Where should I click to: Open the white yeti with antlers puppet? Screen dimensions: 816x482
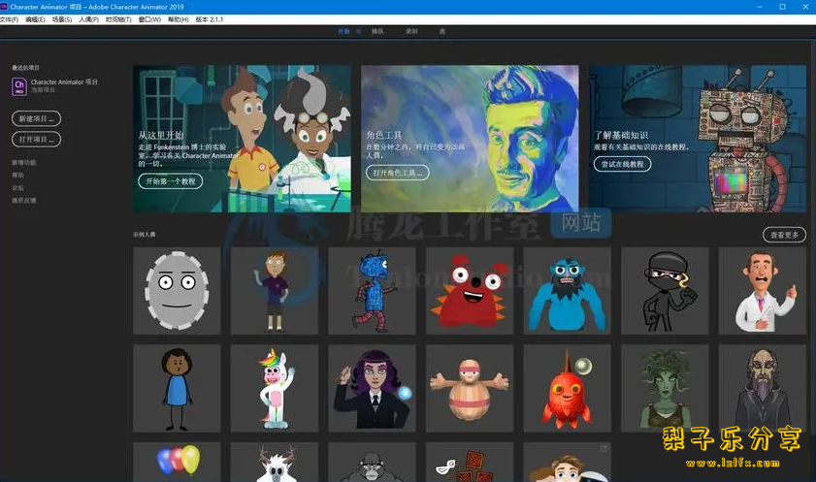coord(275,463)
